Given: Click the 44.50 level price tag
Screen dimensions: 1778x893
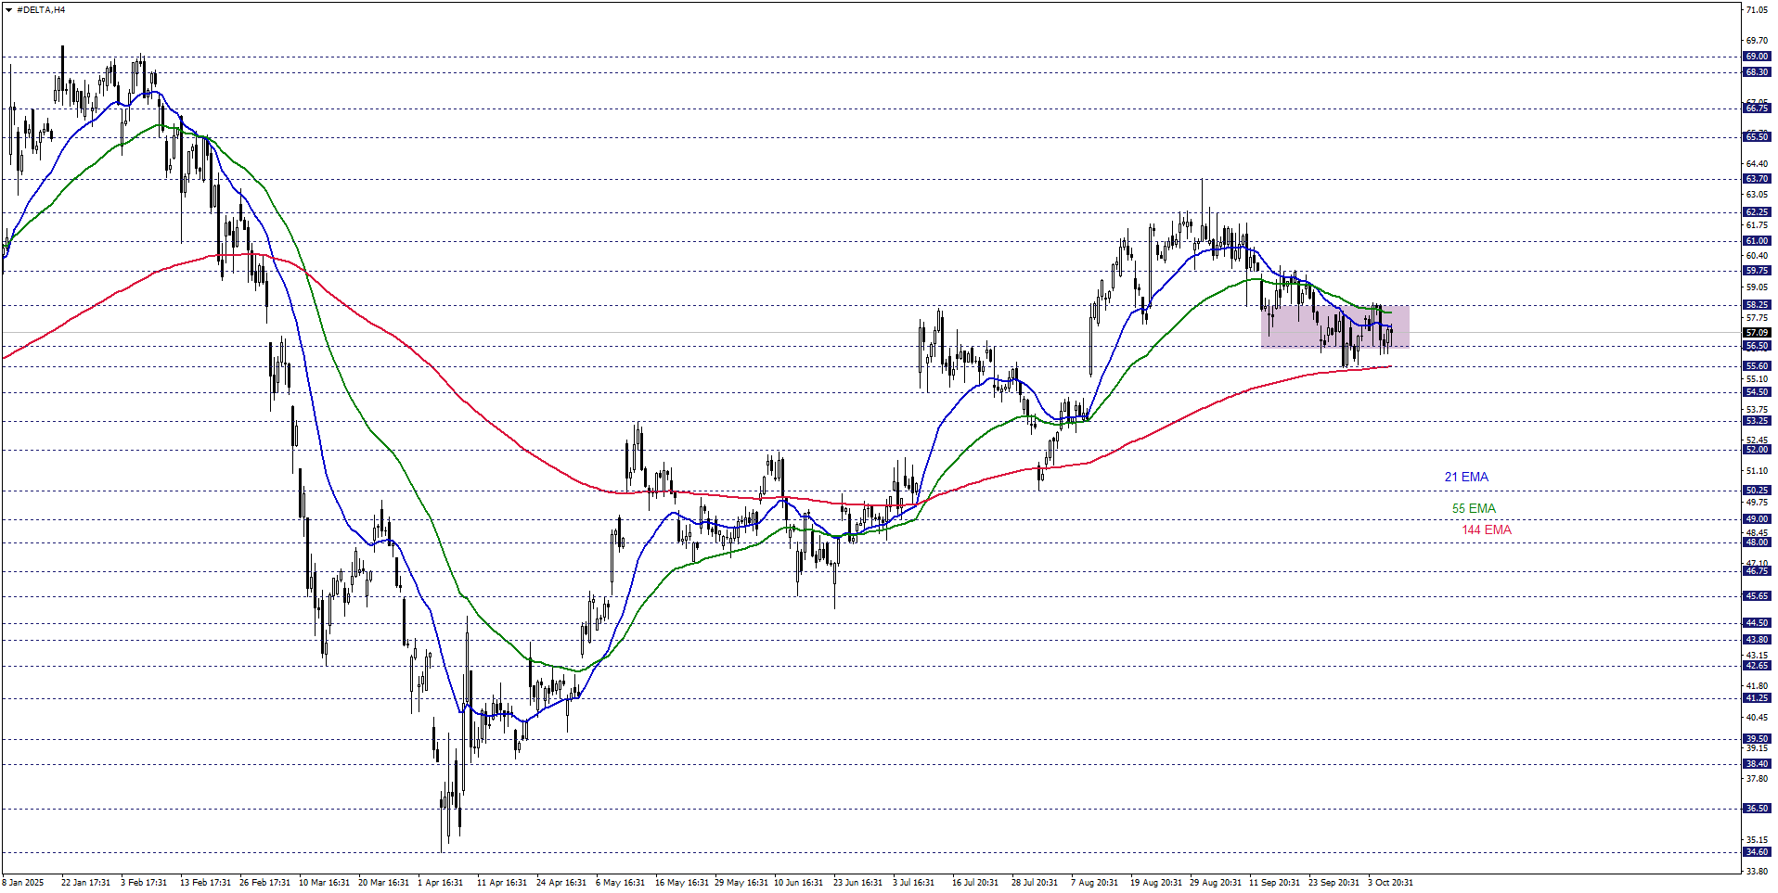Looking at the screenshot, I should 1756,623.
